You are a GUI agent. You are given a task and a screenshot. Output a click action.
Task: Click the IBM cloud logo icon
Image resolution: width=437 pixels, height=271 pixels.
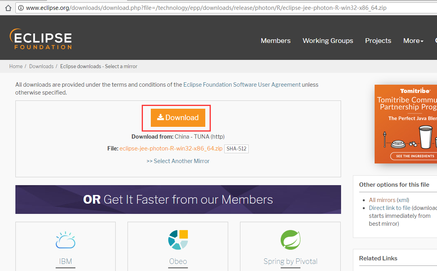[x=66, y=240]
